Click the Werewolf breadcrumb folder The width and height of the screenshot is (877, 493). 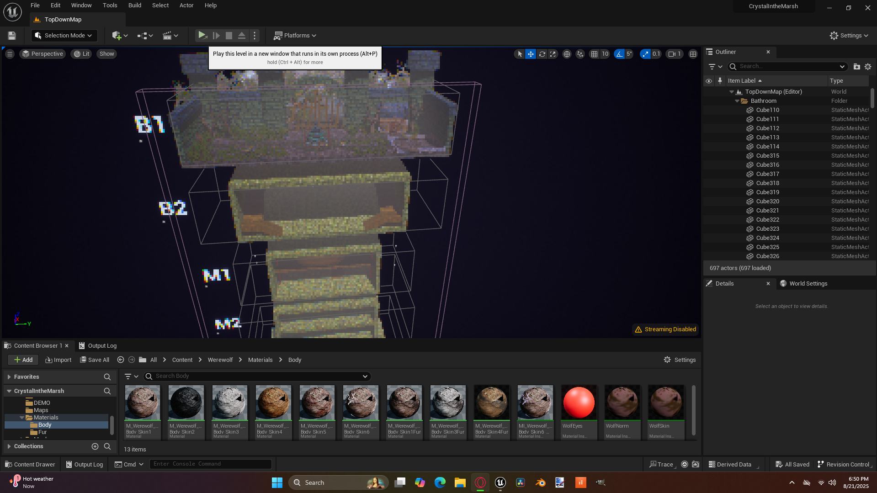[x=220, y=360]
